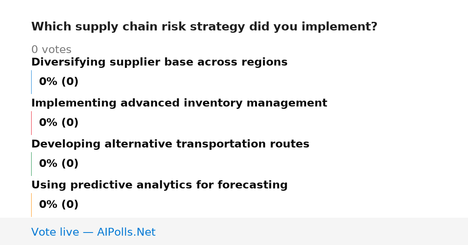This screenshot has width=468, height=245.
Task: Click the red bar for inventory management
Action: [31, 123]
